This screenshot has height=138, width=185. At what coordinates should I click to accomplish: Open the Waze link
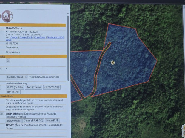coord(8,40)
